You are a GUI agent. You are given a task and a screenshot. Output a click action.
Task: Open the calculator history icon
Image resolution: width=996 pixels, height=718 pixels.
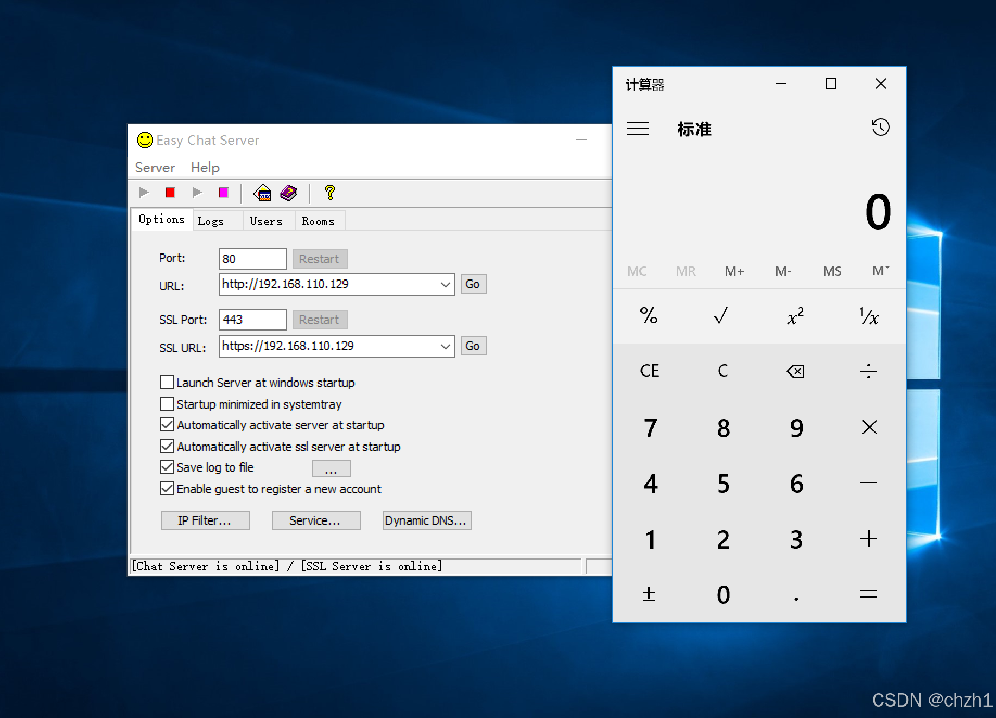tap(880, 128)
